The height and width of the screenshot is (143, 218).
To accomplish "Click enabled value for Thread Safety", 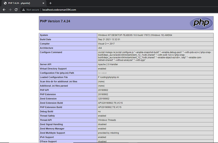I will point(102,116).
